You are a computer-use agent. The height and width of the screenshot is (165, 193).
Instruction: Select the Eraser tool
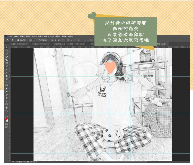point(6,82)
